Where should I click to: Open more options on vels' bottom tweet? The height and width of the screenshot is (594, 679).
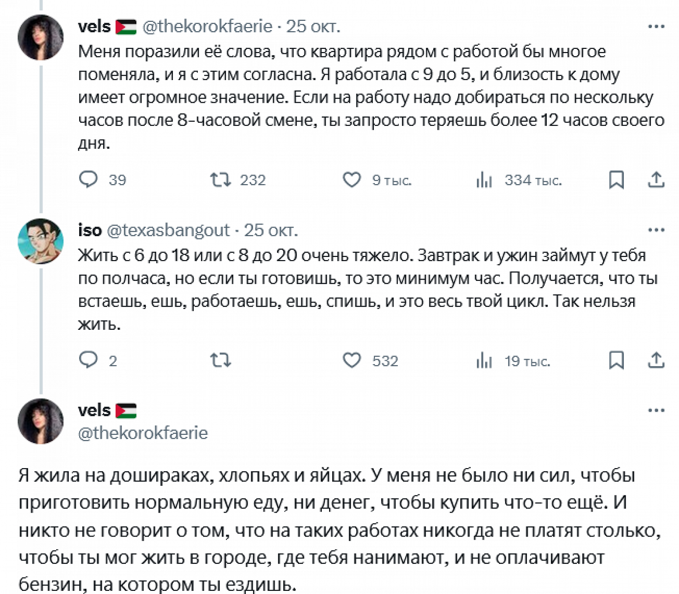[x=656, y=410]
